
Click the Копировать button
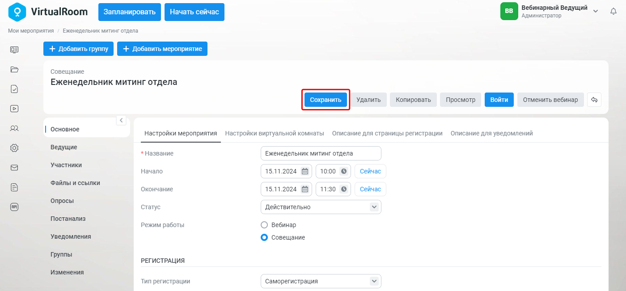413,100
